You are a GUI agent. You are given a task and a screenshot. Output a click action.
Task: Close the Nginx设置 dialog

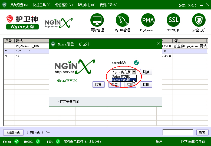[x=158, y=44]
